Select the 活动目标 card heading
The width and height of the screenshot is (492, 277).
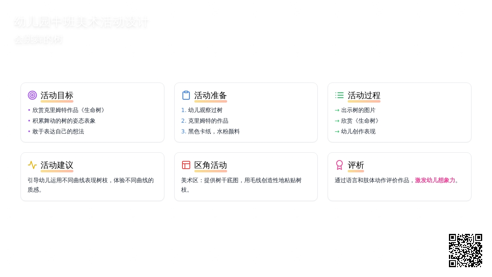(x=57, y=96)
